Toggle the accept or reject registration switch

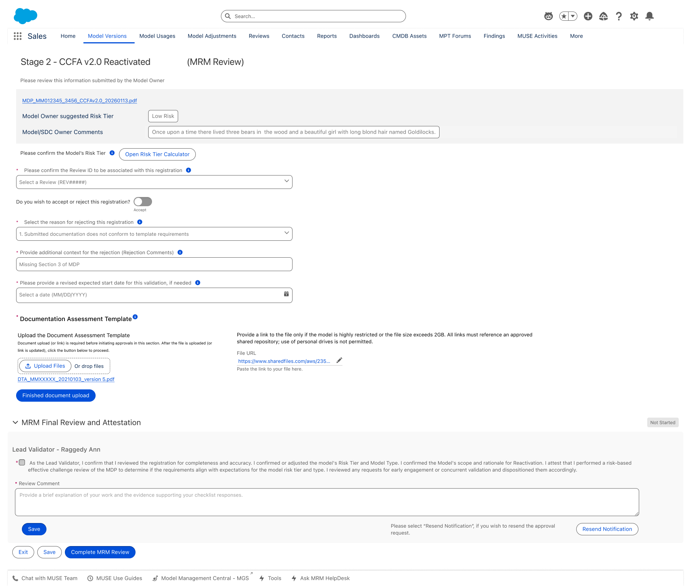pyautogui.click(x=143, y=202)
